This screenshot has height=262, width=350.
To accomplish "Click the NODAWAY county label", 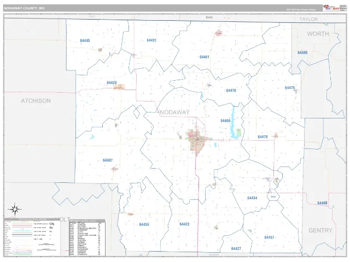I will coord(174,112).
